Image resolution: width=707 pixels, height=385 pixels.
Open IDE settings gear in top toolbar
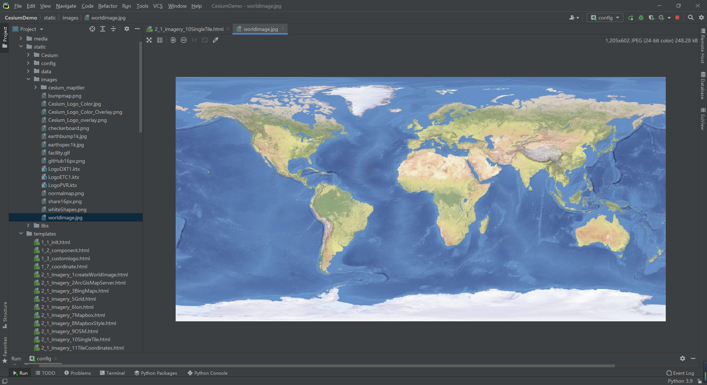coord(701,18)
